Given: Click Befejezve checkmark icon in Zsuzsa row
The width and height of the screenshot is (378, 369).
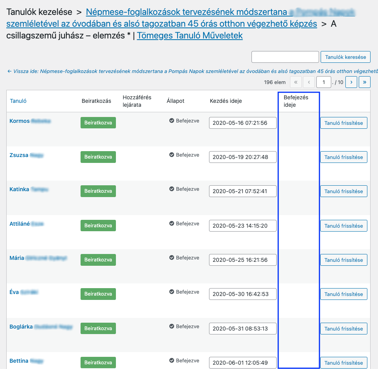Looking at the screenshot, I should click(172, 155).
